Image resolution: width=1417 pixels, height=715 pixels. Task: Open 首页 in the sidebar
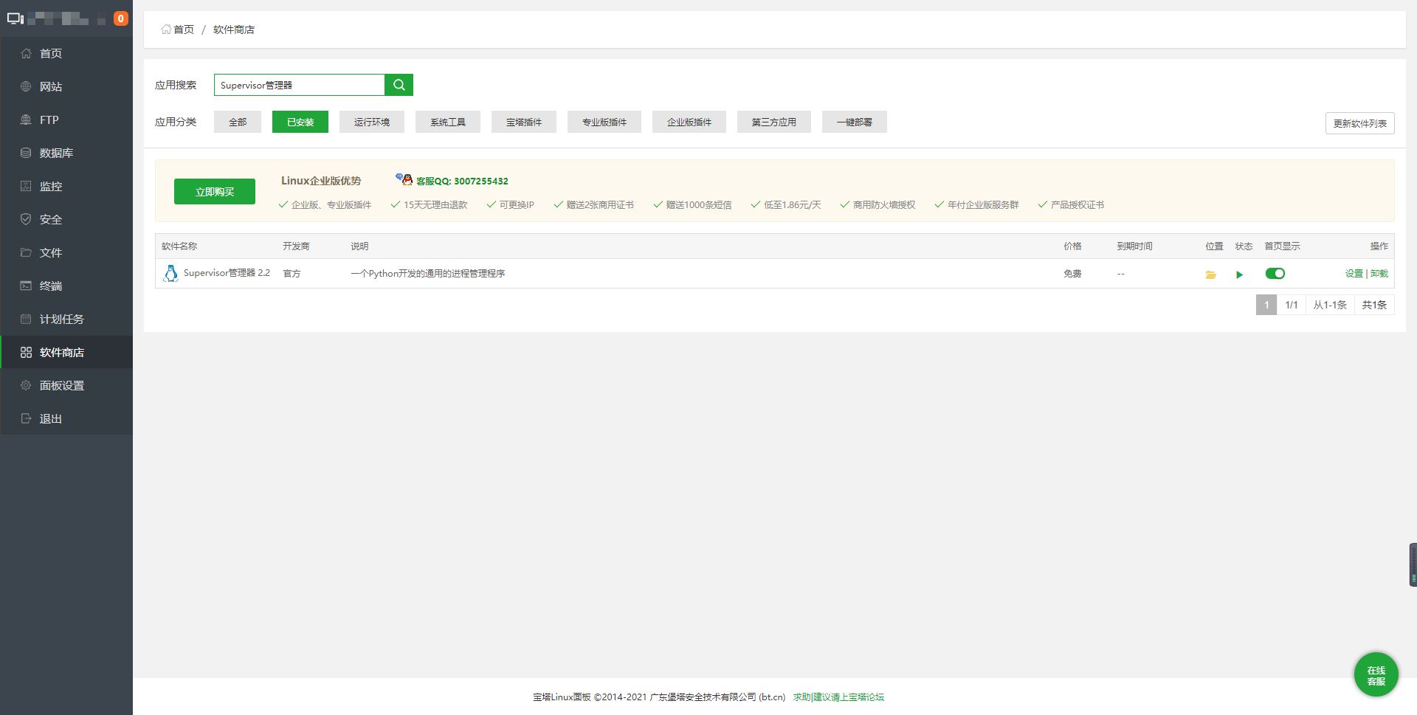pos(66,53)
